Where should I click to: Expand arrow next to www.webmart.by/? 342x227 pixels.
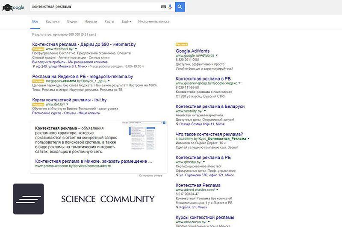[x=76, y=49]
